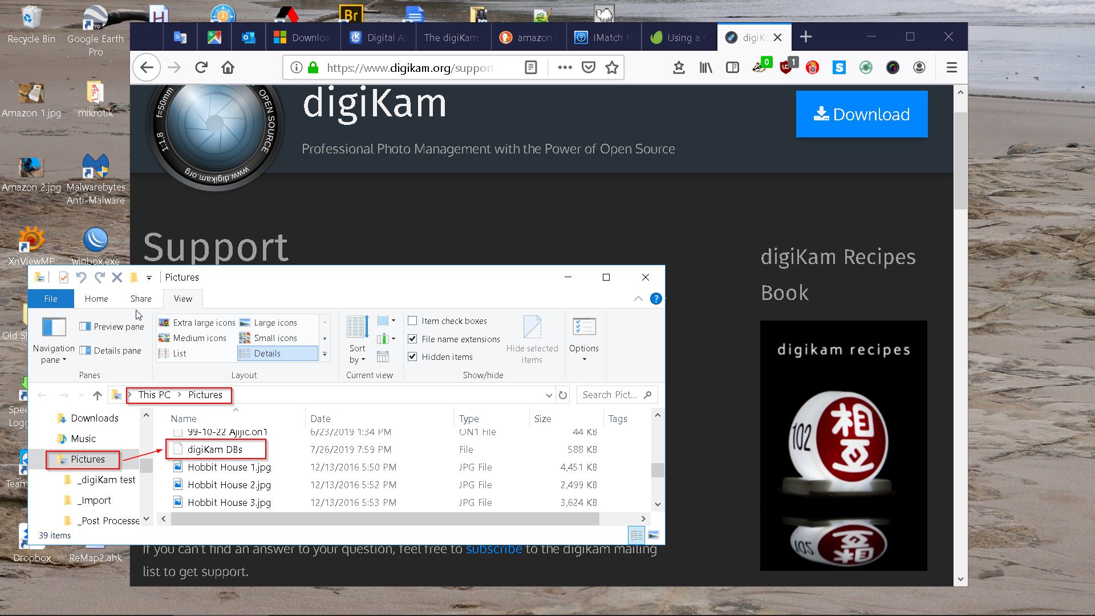Expand the Sort by dropdown

point(357,354)
